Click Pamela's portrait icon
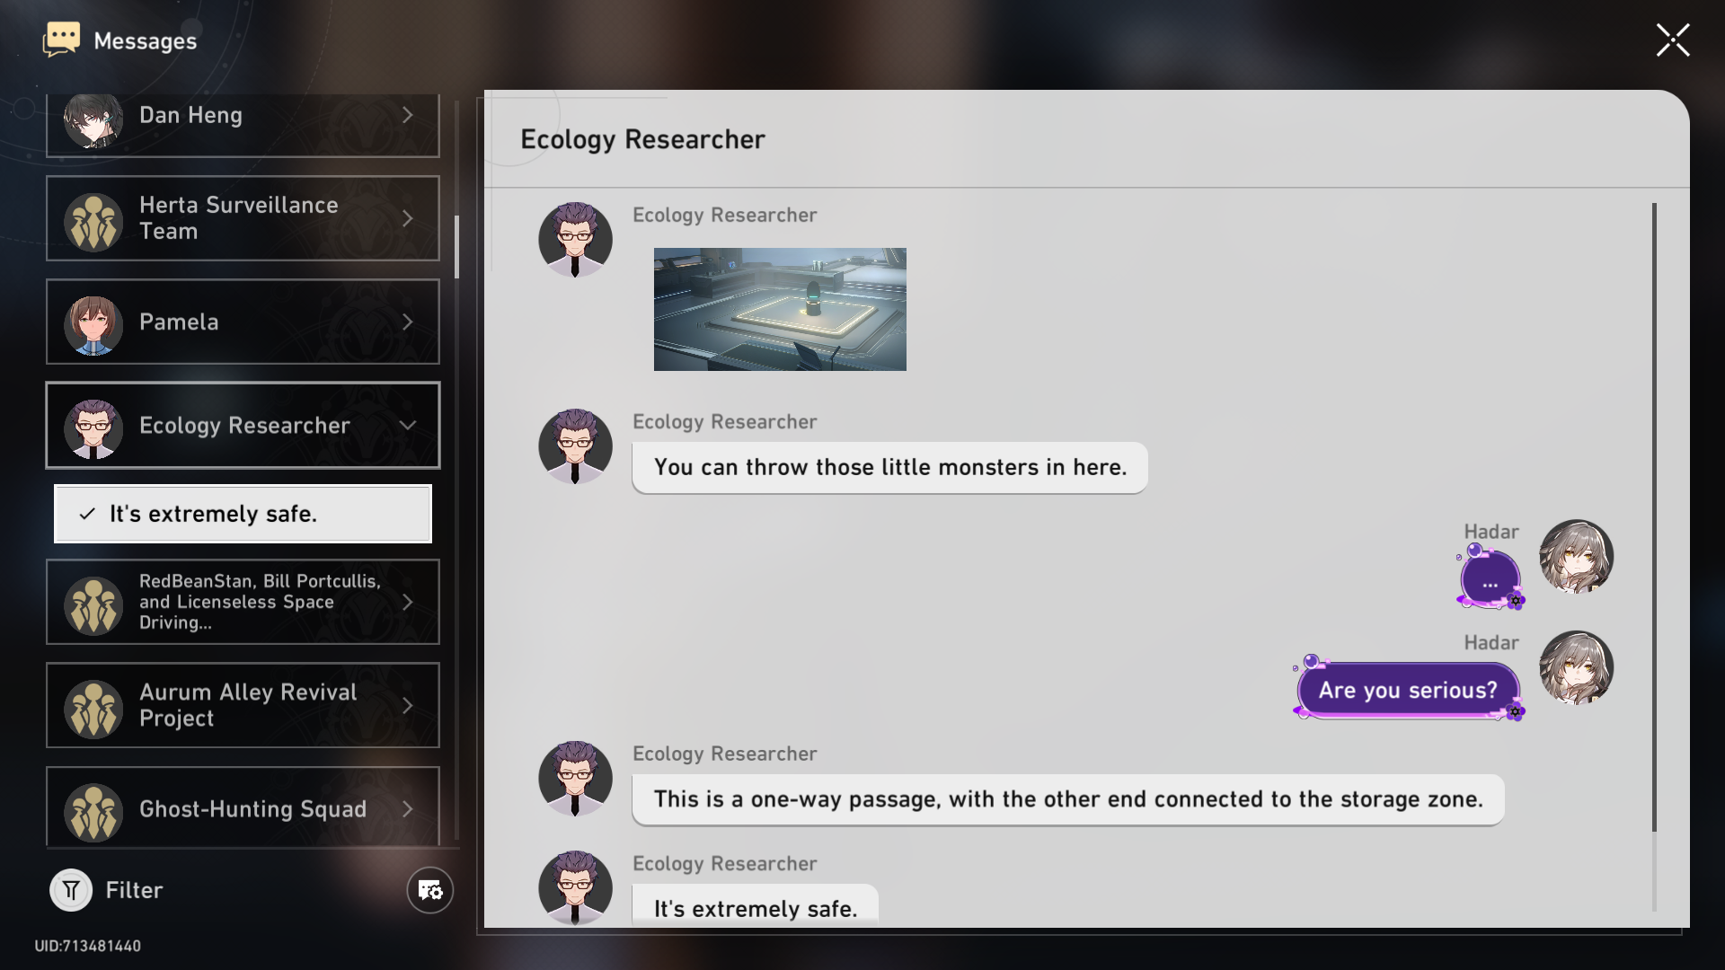Screen dimensions: 1725x970 pyautogui.click(x=93, y=323)
